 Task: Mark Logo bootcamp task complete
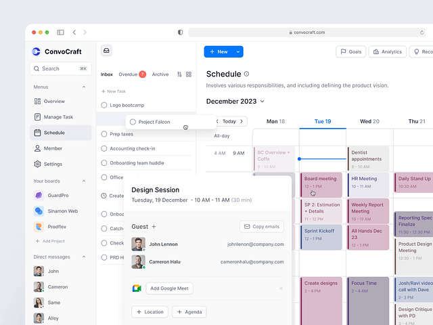pyautogui.click(x=104, y=105)
